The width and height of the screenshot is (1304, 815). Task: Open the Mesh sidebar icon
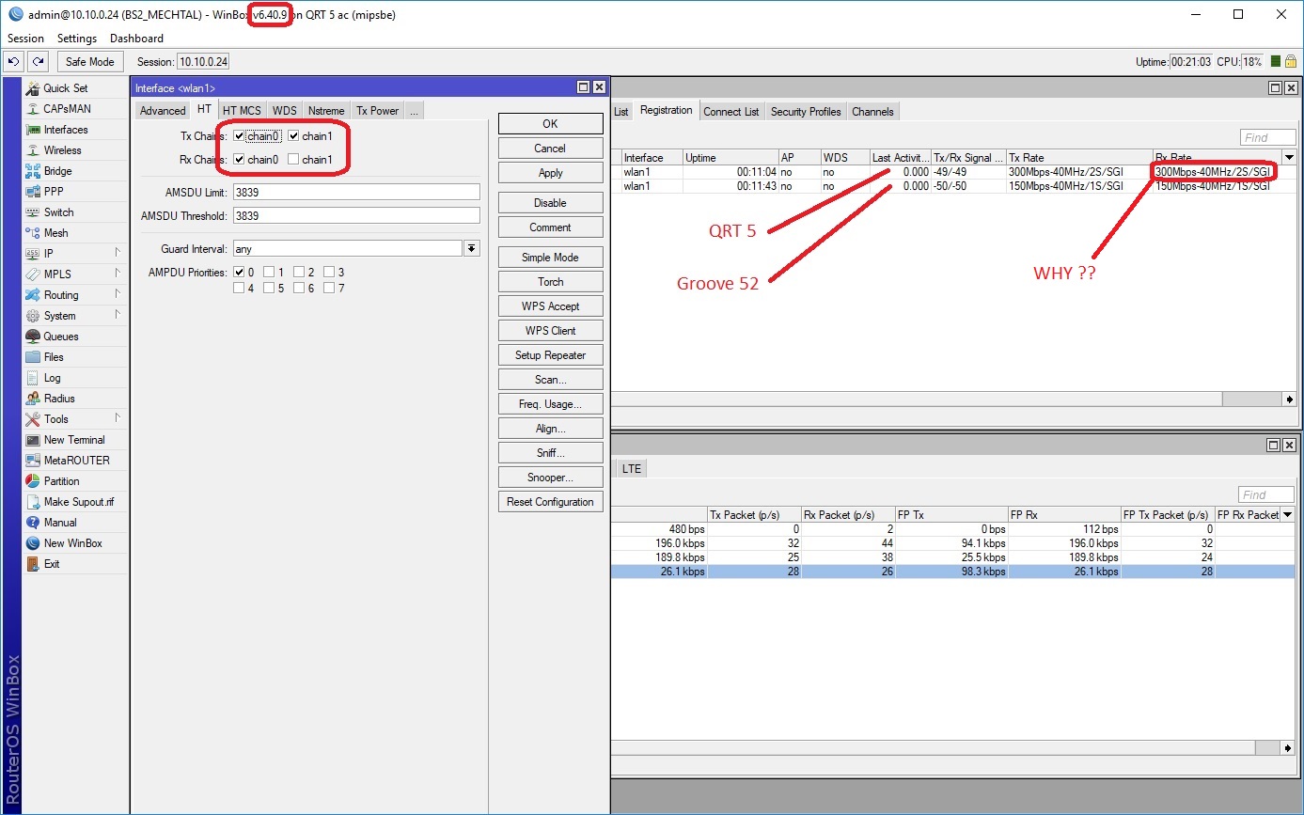(x=33, y=233)
